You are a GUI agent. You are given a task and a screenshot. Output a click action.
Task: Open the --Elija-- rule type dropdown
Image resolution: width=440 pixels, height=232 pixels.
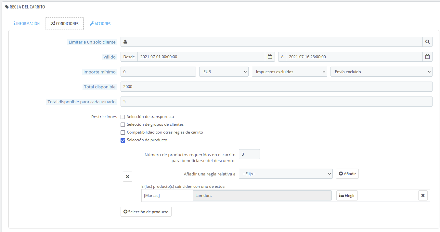click(x=285, y=174)
